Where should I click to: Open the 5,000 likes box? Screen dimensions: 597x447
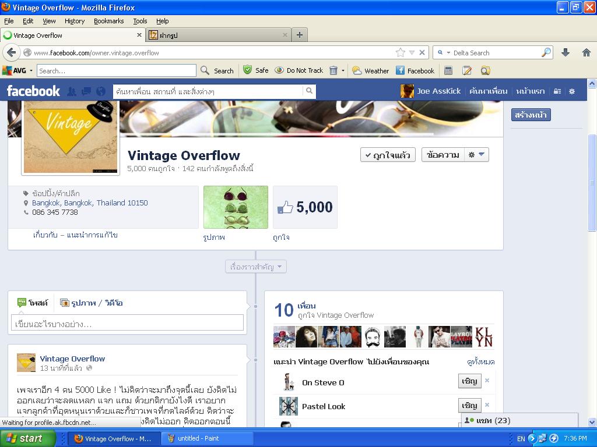pyautogui.click(x=305, y=207)
